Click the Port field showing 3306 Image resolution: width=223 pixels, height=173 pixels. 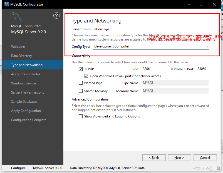click(x=148, y=69)
